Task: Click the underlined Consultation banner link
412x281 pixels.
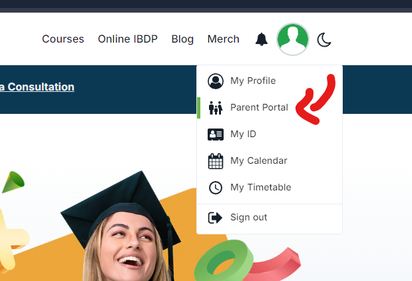Action: pyautogui.click(x=37, y=87)
